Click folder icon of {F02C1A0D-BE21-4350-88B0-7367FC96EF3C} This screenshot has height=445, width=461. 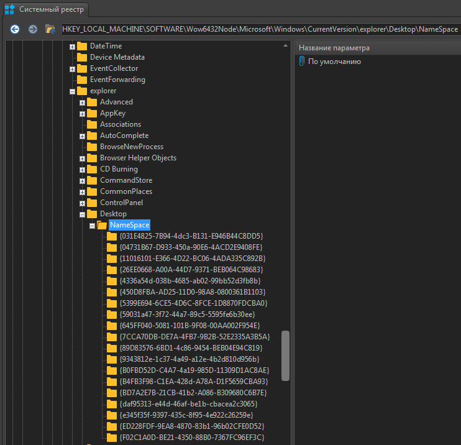pyautogui.click(x=112, y=438)
